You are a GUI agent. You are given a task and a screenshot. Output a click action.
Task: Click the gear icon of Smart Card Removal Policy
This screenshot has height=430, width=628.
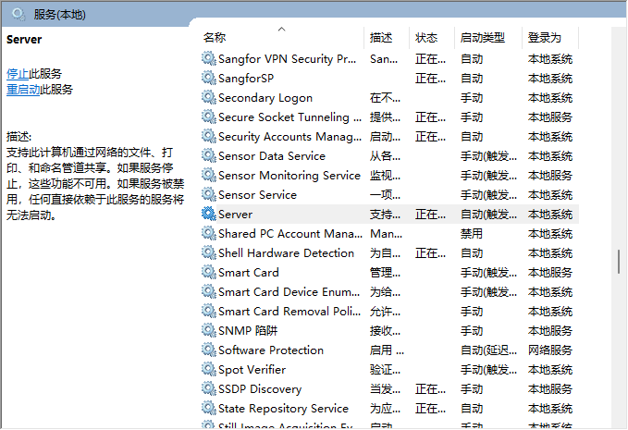click(209, 311)
